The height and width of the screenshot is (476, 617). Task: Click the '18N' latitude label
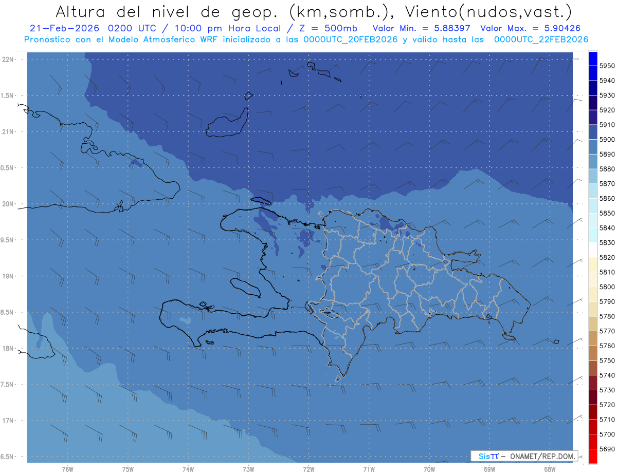coord(8,348)
